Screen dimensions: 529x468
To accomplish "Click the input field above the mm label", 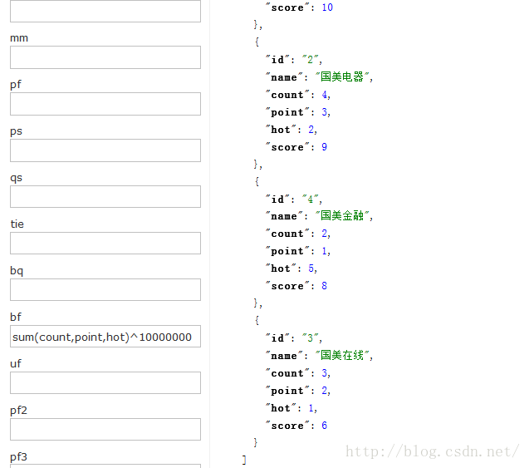I will point(105,11).
